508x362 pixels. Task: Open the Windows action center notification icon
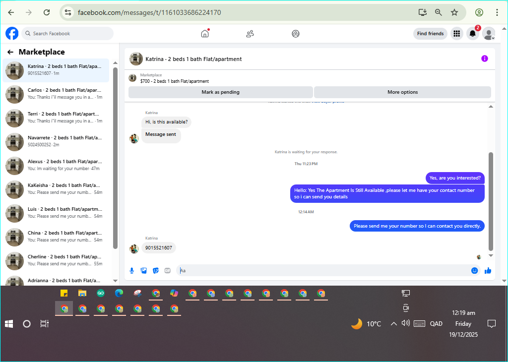pos(492,323)
